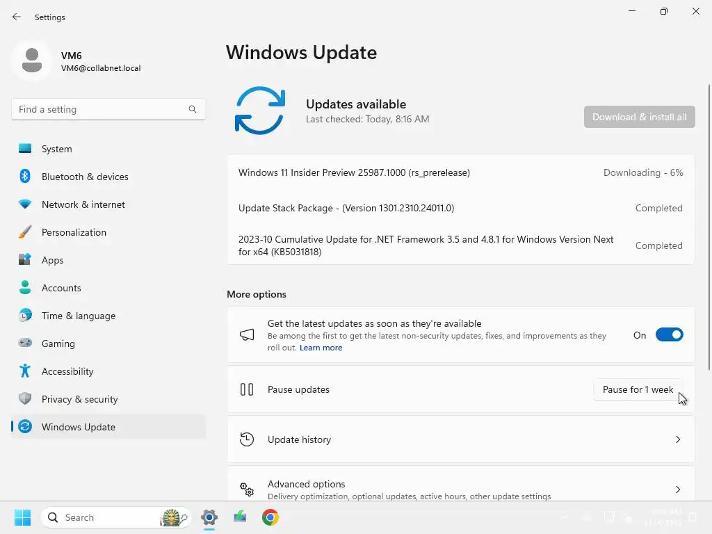Click the vertical scrollbar on right edge
712x534 pixels.
coord(709,227)
